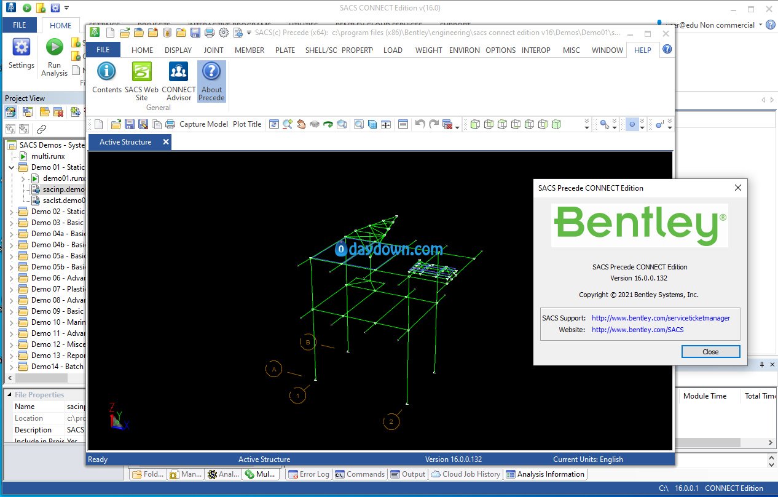Click the save floppy icon in Precede title bar
The height and width of the screenshot is (497, 778).
(x=195, y=33)
